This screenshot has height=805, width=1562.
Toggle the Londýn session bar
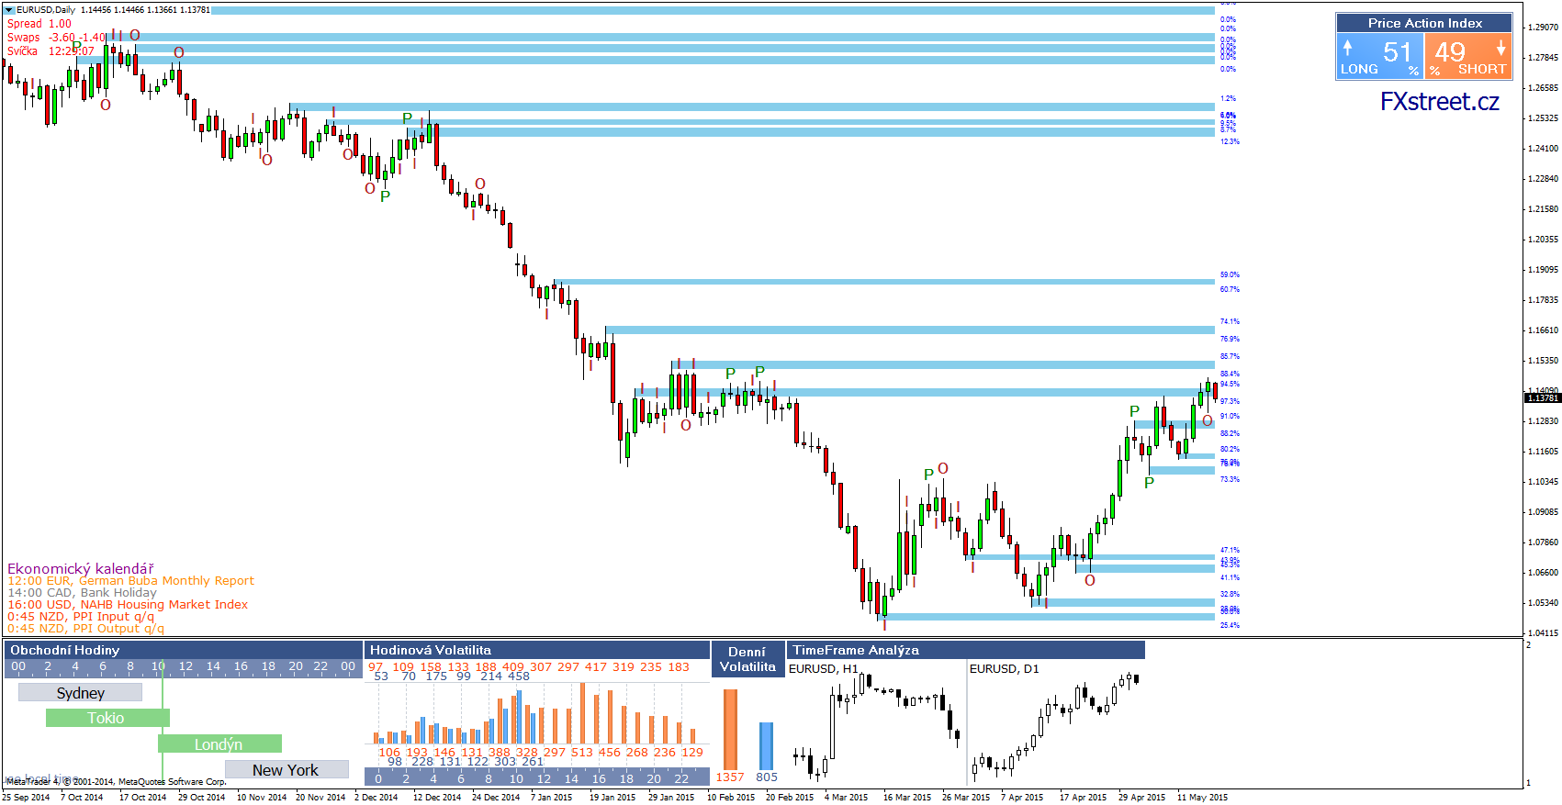(x=219, y=744)
